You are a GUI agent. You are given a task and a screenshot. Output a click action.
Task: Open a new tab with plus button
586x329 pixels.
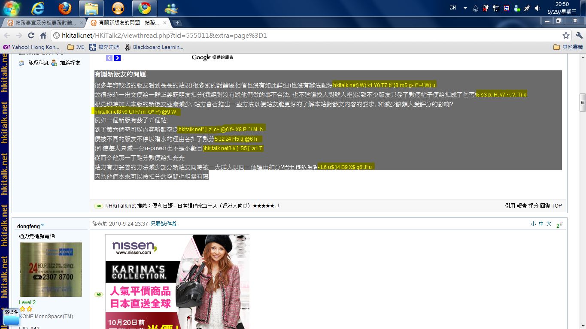click(x=177, y=23)
